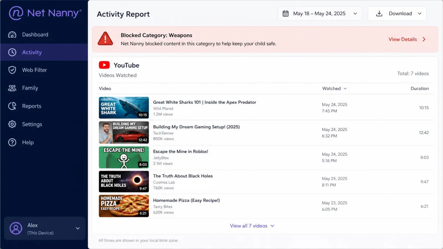Click the YouTube logo icon
This screenshot has width=443, height=249.
(x=104, y=65)
